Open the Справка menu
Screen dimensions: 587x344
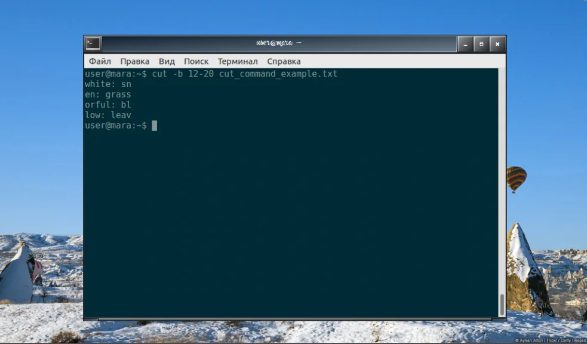284,62
